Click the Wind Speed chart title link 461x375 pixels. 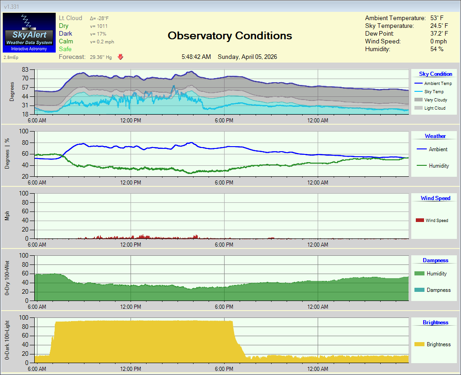click(x=435, y=198)
